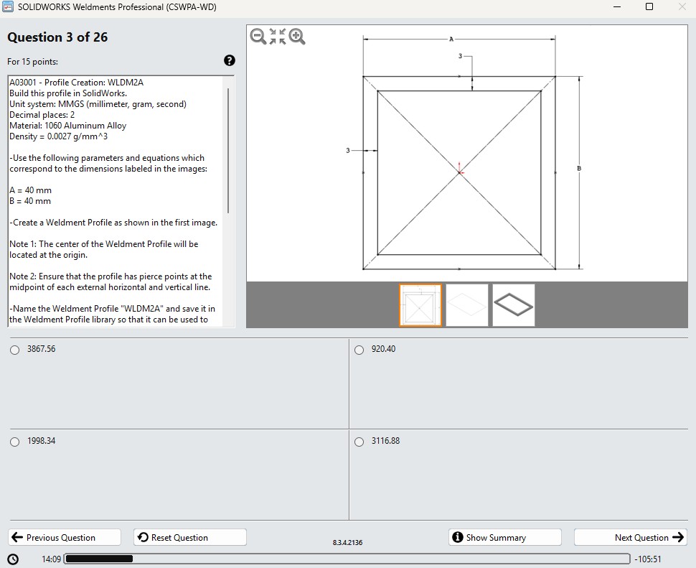
Task: Click the exam time progress bar
Action: pos(347,559)
